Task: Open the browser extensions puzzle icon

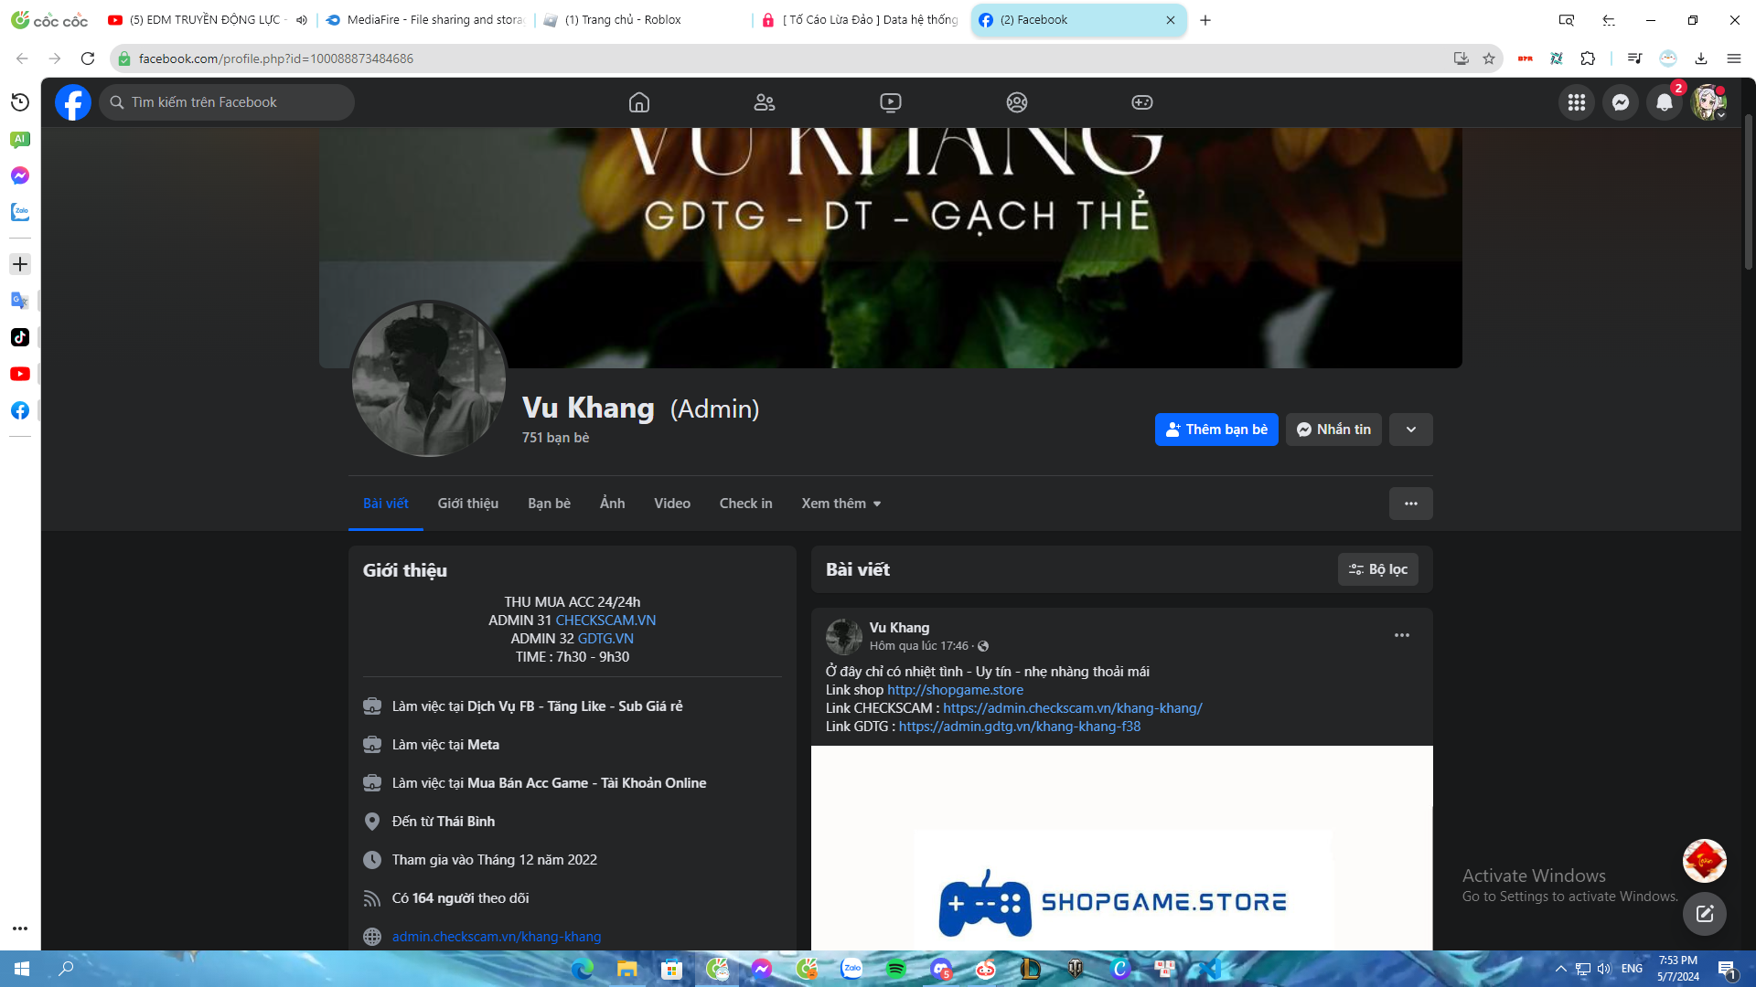Action: click(1588, 58)
